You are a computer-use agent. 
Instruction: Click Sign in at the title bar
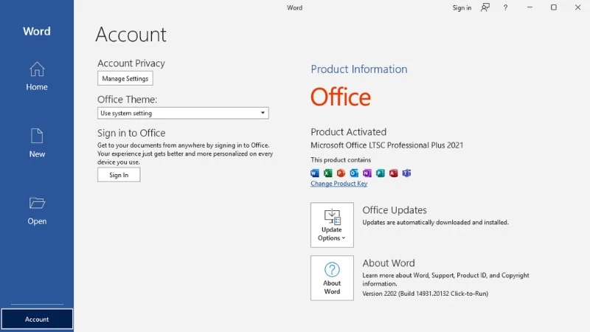tap(462, 7)
